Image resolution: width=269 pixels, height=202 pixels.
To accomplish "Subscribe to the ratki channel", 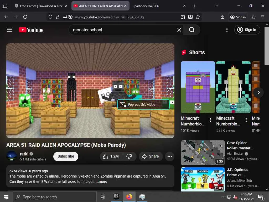I will pos(66,156).
